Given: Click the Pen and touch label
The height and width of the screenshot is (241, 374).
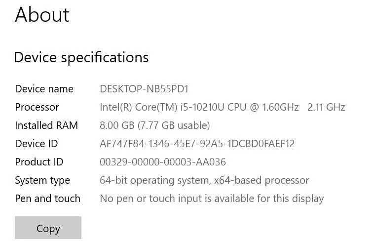Looking at the screenshot, I should point(48,199).
